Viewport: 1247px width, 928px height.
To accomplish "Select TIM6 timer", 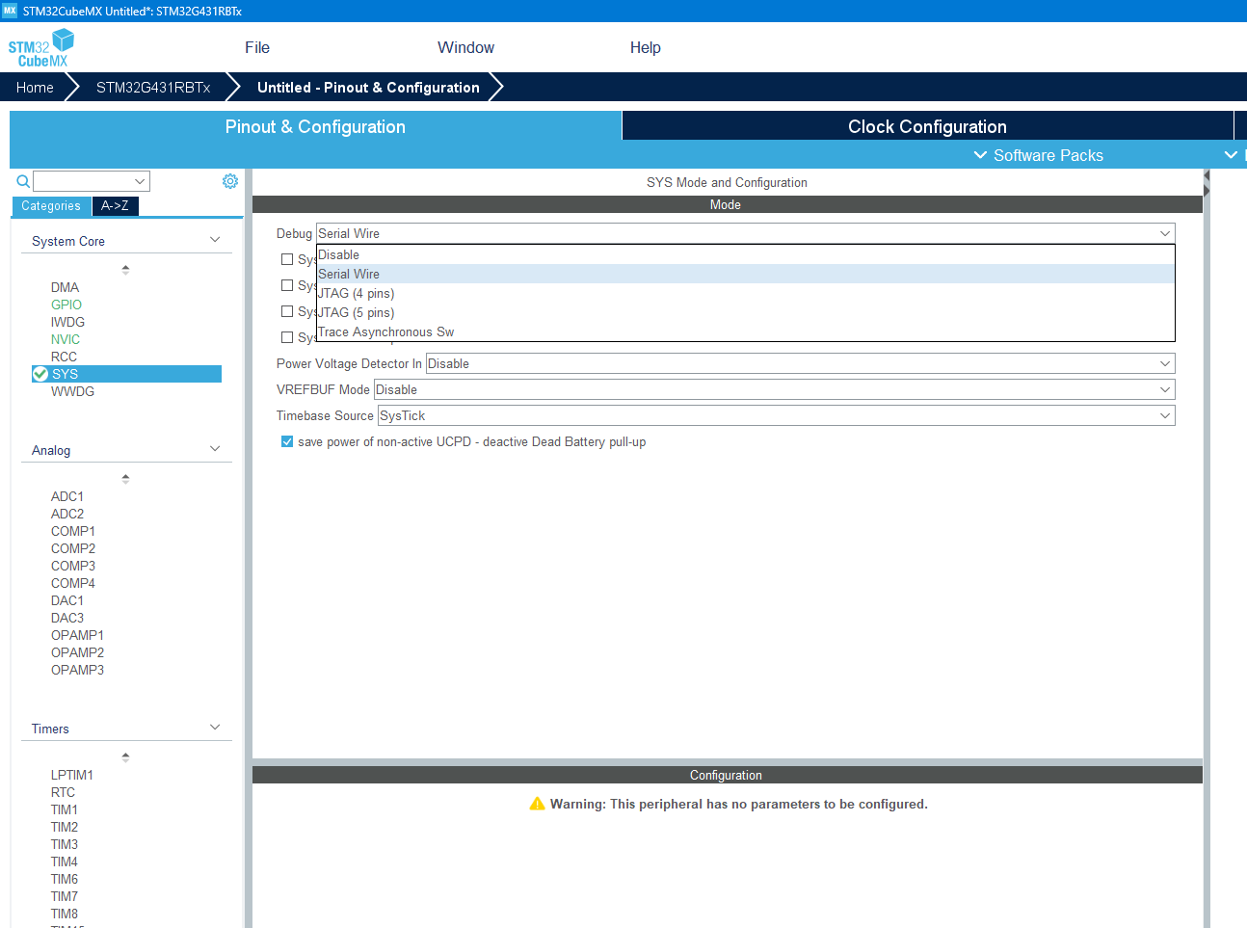I will (65, 879).
